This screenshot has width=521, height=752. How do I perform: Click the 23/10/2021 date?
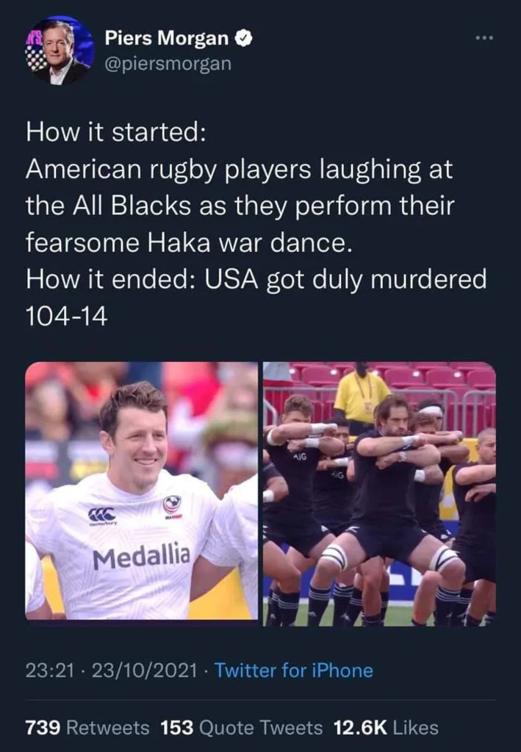click(144, 670)
